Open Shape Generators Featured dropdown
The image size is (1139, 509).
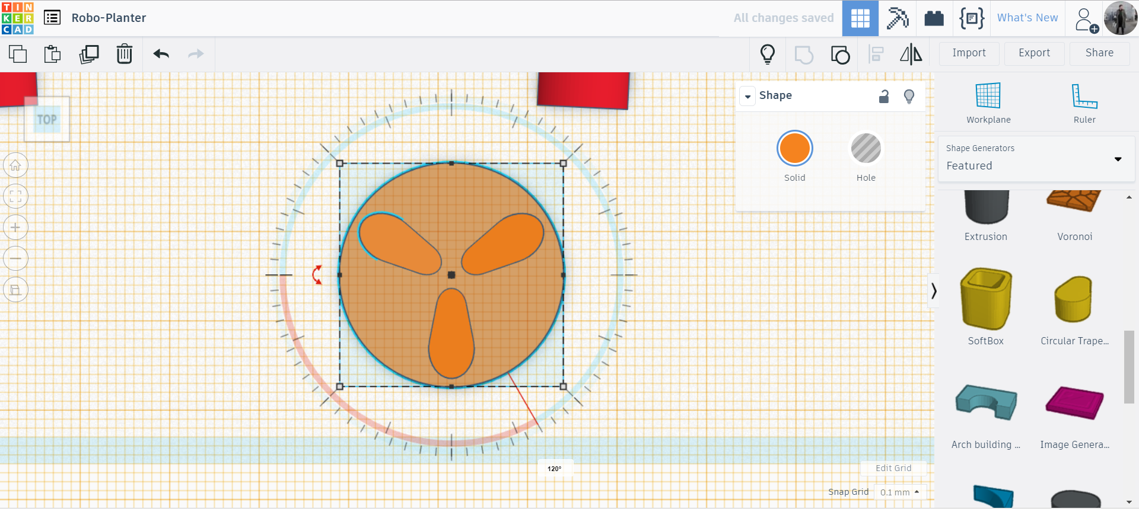click(x=1036, y=159)
